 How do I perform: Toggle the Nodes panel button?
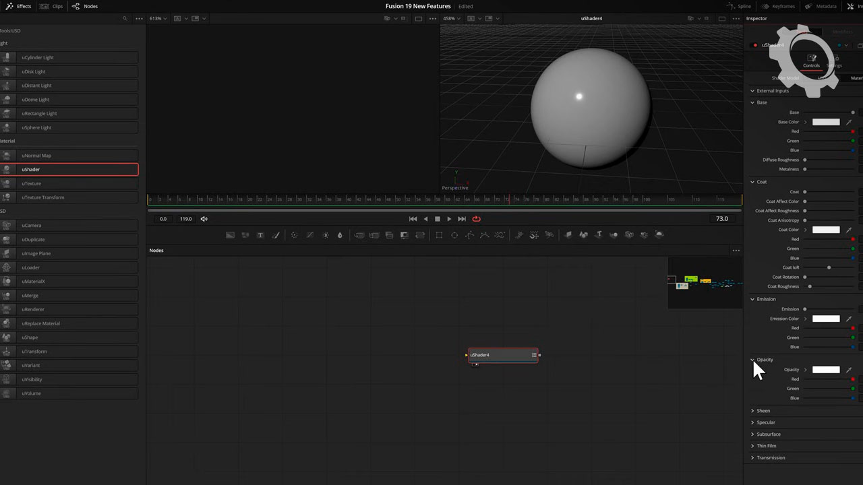click(85, 6)
